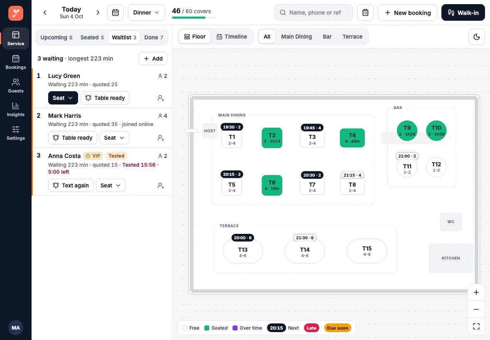This screenshot has height=340, width=490.
Task: Open the calendar date picker icon
Action: tap(115, 12)
